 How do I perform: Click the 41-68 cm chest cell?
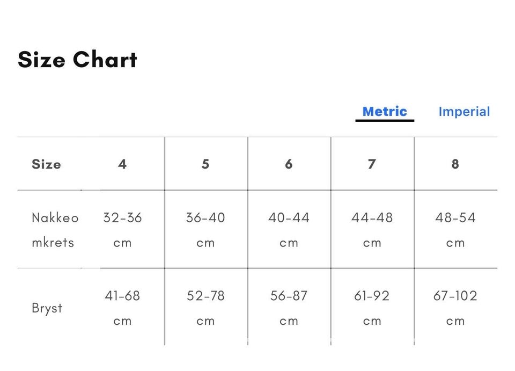tap(122, 308)
